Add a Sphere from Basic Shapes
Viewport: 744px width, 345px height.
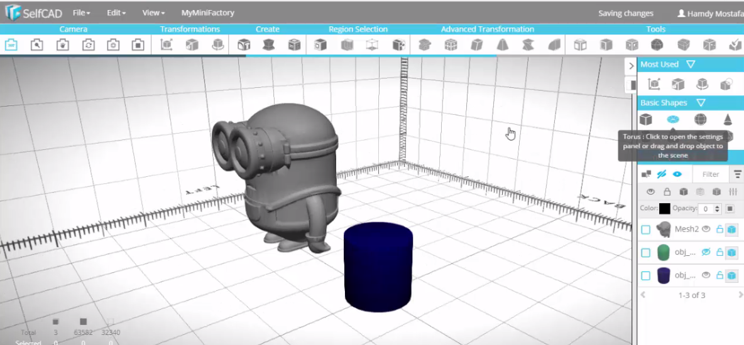[x=701, y=119]
